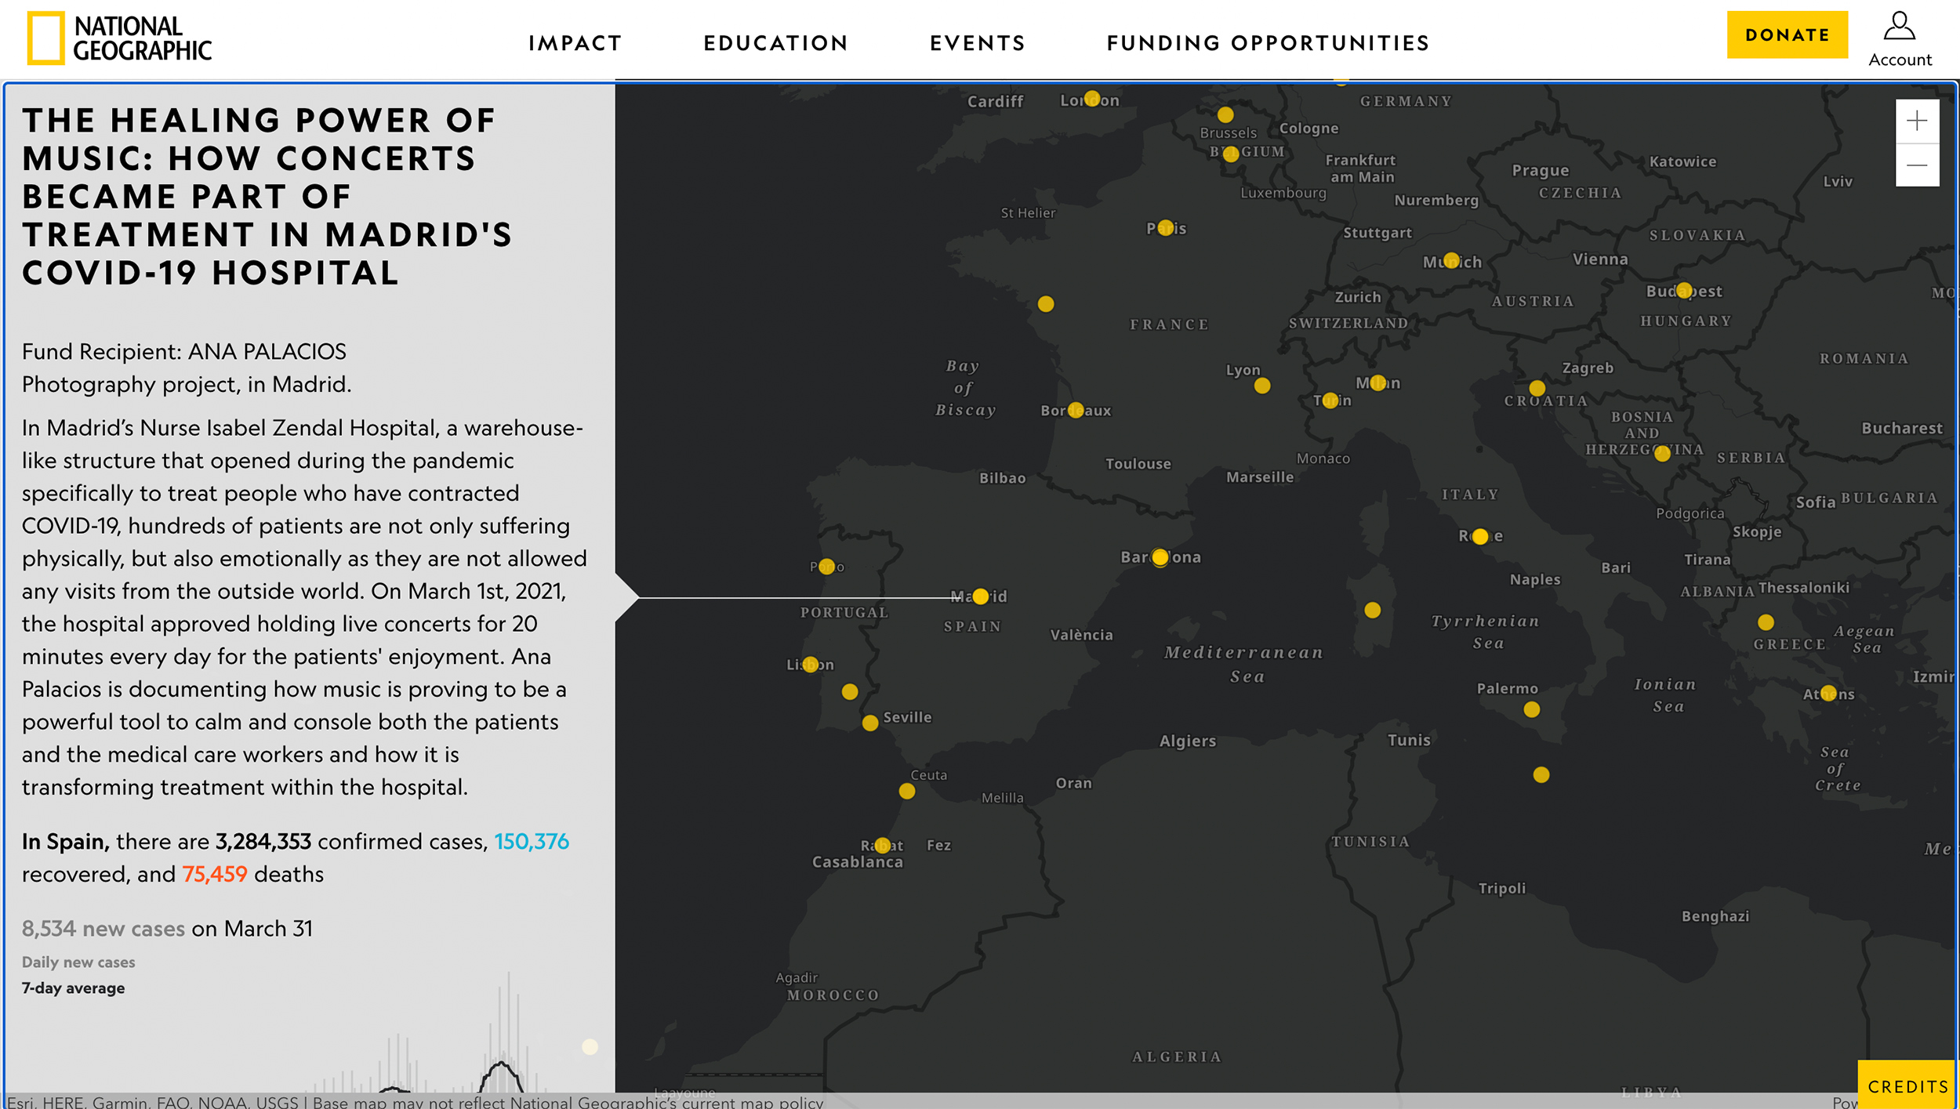
Task: Click the daily cases chart dot
Action: coord(590,1047)
